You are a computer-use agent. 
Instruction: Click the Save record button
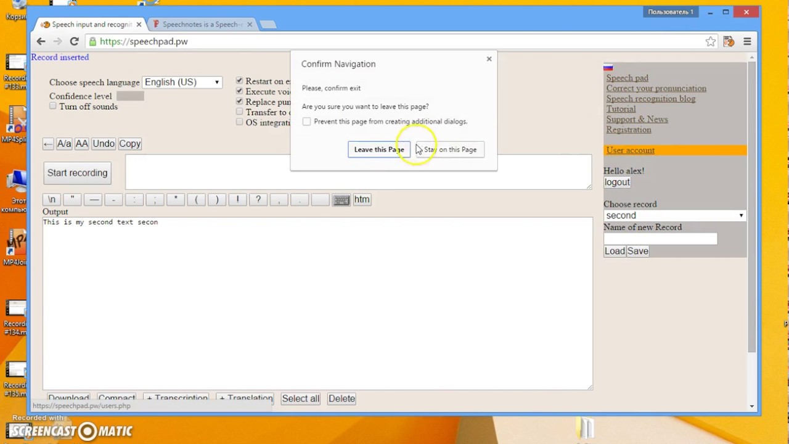[x=637, y=251]
